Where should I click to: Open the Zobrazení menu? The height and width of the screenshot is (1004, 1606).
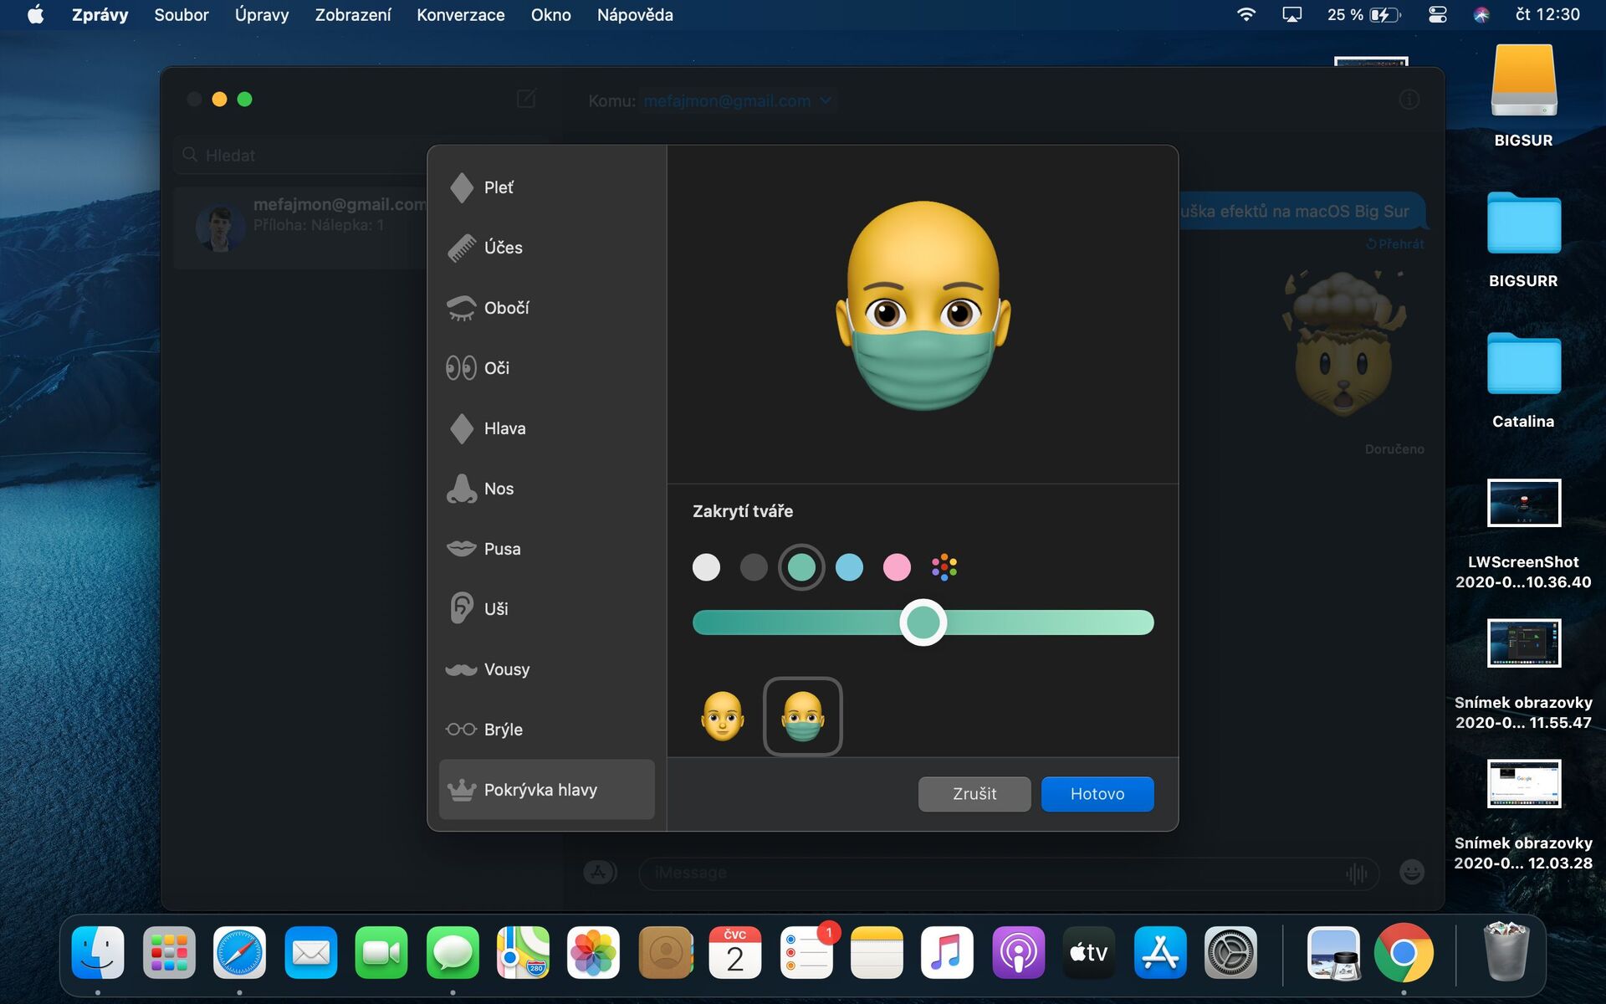[x=352, y=15]
